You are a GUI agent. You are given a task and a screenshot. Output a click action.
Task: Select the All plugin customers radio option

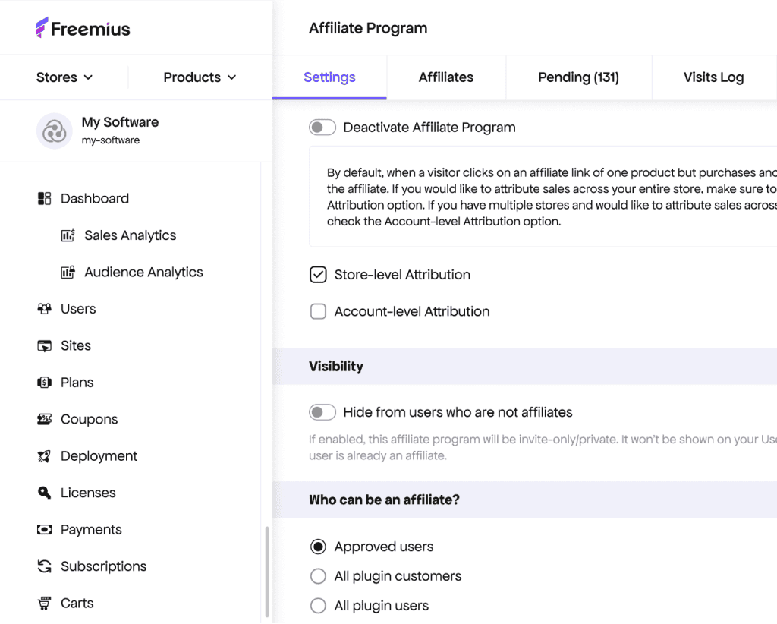tap(318, 576)
